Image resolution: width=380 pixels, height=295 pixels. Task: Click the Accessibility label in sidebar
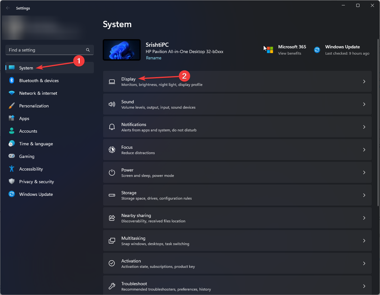pyautogui.click(x=31, y=169)
